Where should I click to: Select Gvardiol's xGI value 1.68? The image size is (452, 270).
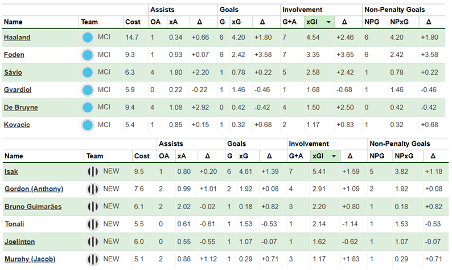[x=313, y=89]
